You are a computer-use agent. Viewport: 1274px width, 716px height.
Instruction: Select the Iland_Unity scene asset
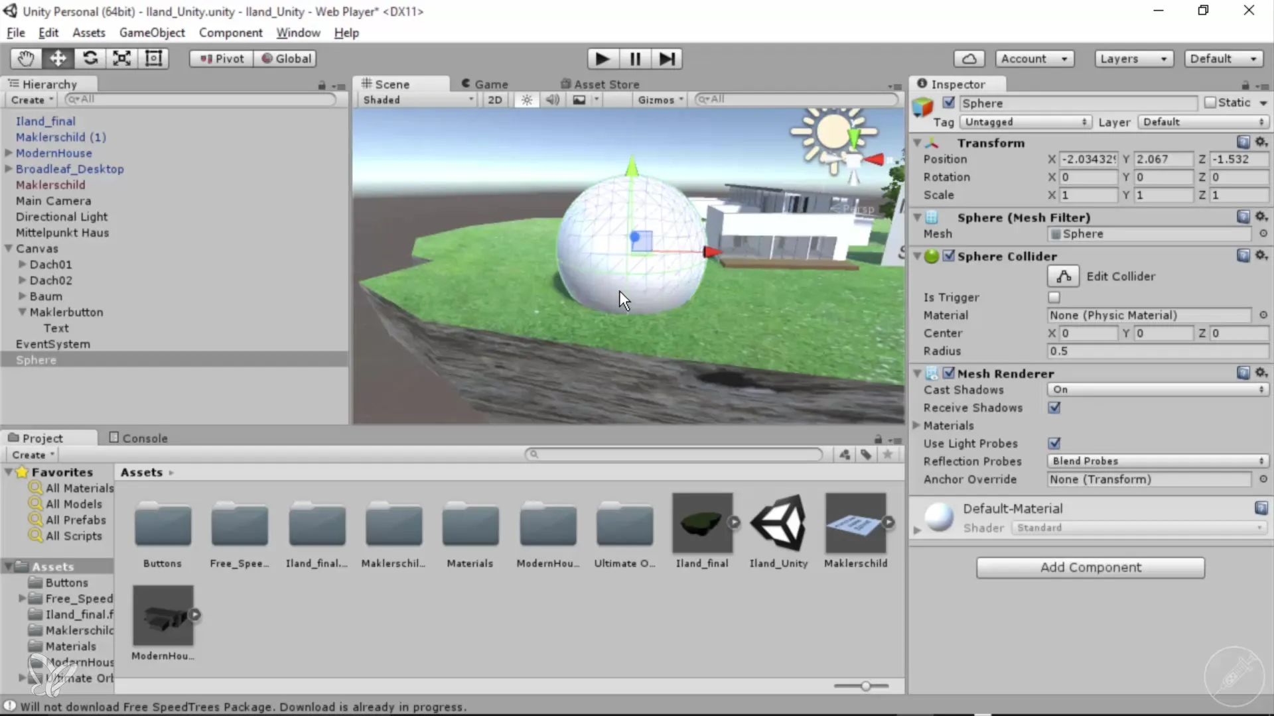pyautogui.click(x=778, y=531)
